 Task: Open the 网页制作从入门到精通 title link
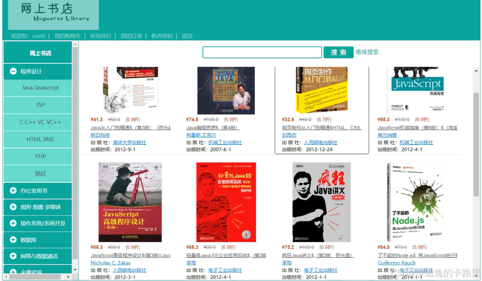click(322, 128)
